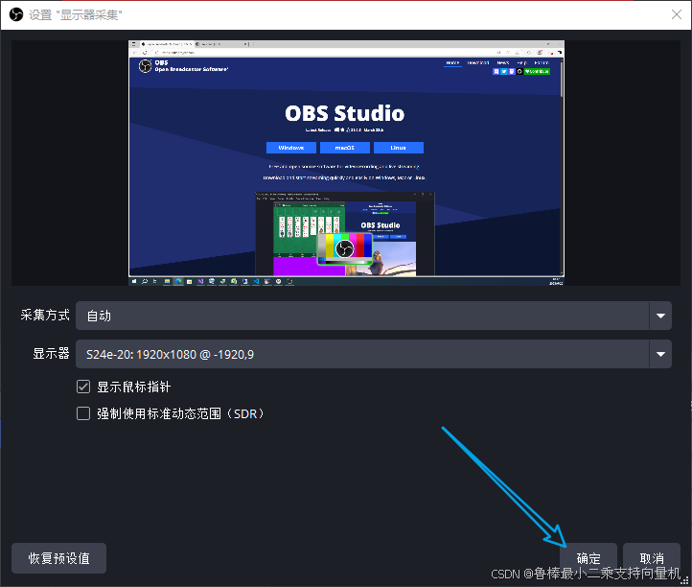The width and height of the screenshot is (692, 587).
Task: Click the green Contribute button in preview
Action: [537, 71]
